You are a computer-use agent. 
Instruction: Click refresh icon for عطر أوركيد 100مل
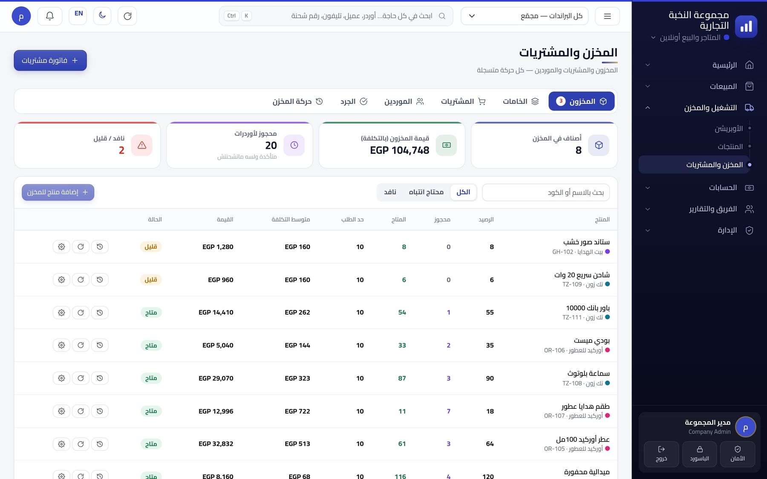point(81,444)
